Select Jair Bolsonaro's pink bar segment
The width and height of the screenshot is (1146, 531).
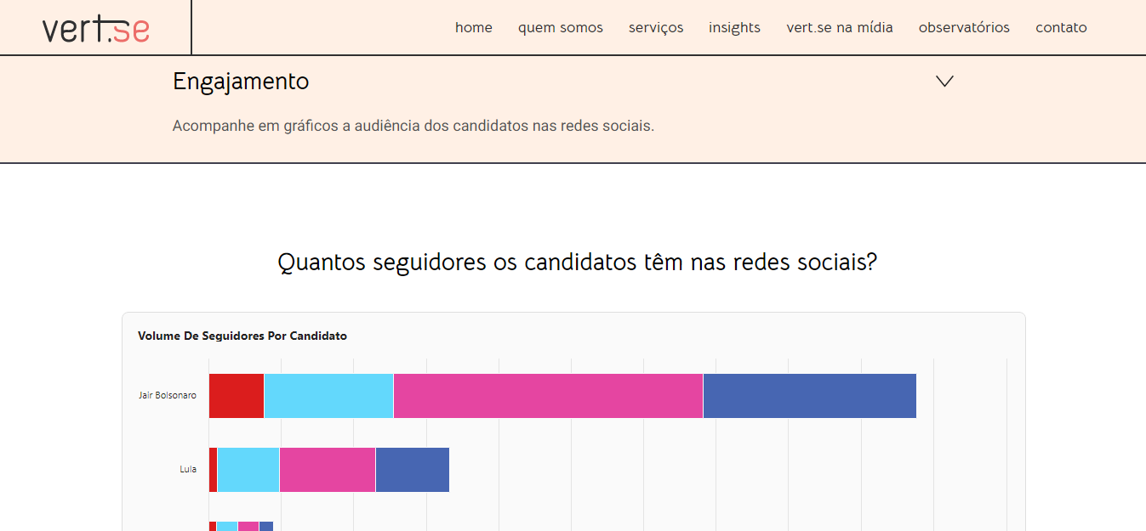[548, 396]
